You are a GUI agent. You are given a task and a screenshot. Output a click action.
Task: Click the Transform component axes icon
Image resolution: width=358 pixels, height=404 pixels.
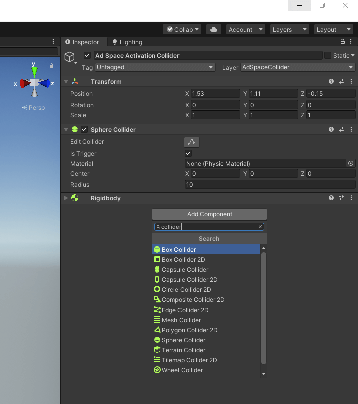pyautogui.click(x=75, y=82)
